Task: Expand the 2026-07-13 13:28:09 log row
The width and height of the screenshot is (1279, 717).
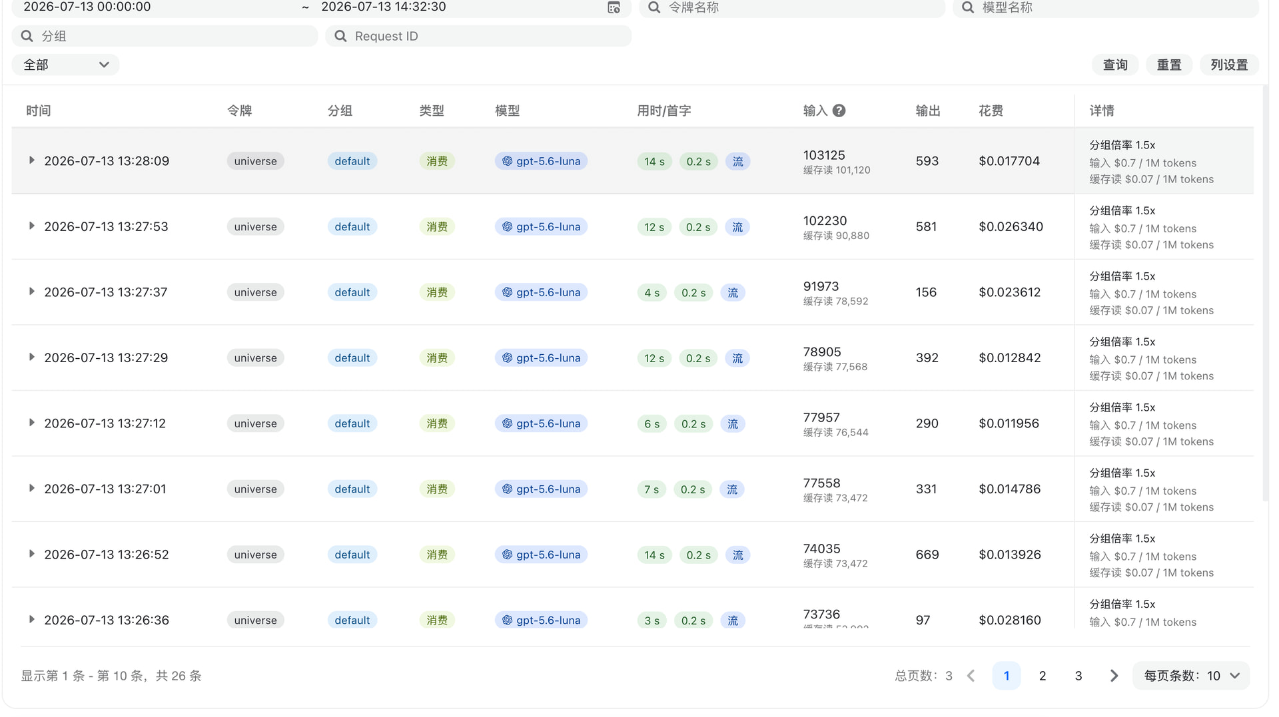Action: pyautogui.click(x=31, y=160)
